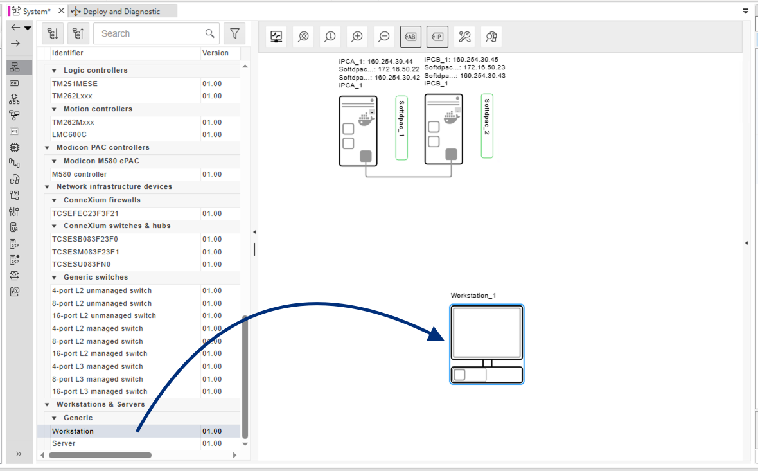Screen dimensions: 758x471
Task: Collapse the Logic controllers group
Action: click(54, 71)
